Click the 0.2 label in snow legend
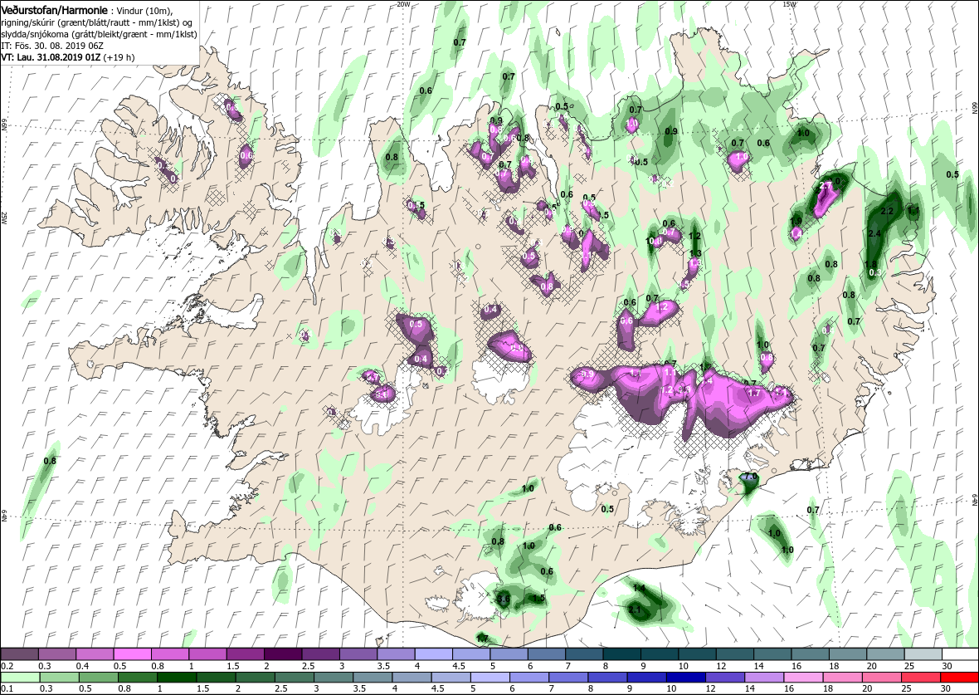Image resolution: width=979 pixels, height=695 pixels. 7,666
